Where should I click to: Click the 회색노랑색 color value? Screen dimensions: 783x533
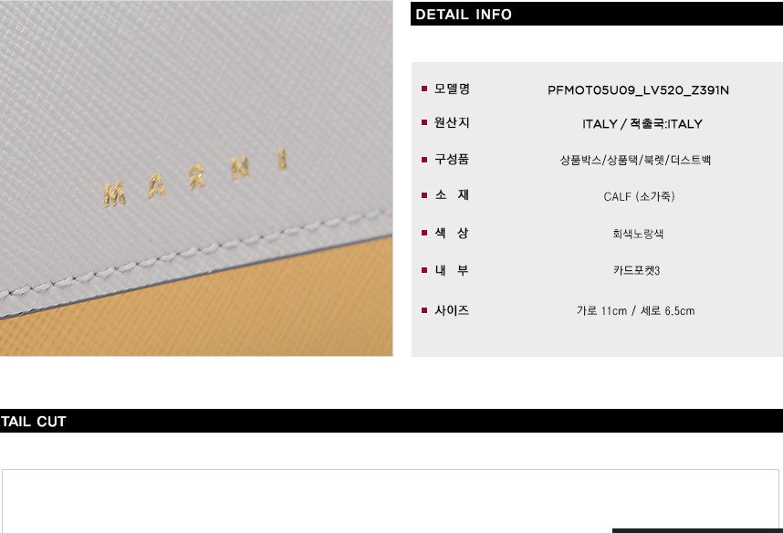638,234
